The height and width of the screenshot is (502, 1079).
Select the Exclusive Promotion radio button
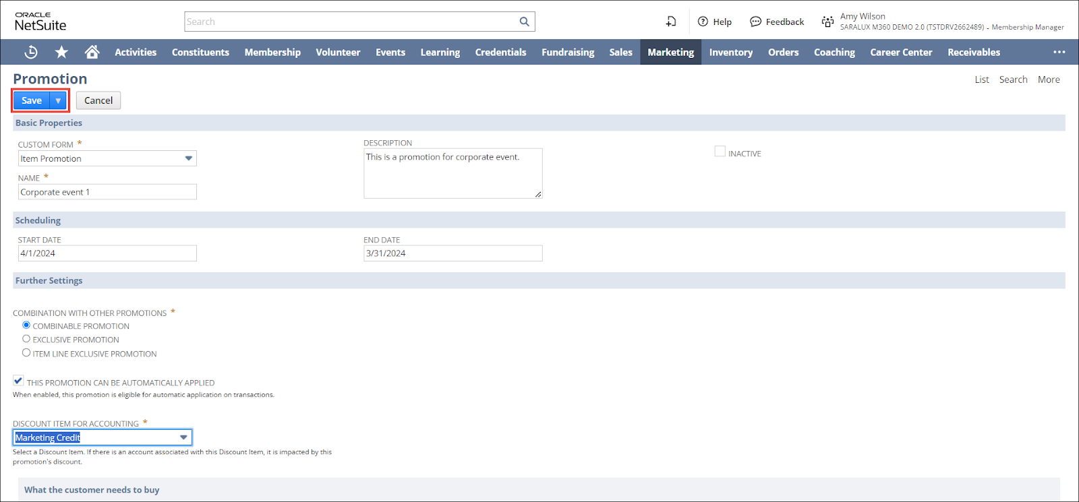pyautogui.click(x=26, y=339)
